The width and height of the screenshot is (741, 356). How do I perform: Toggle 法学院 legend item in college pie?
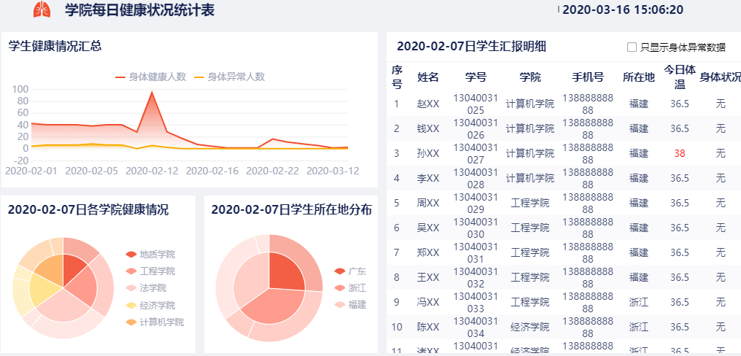[x=146, y=288]
